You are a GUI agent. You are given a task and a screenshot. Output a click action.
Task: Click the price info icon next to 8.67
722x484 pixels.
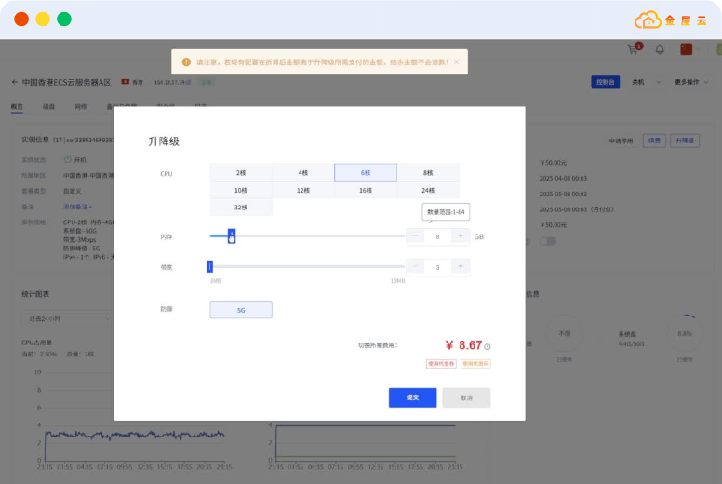tap(488, 346)
